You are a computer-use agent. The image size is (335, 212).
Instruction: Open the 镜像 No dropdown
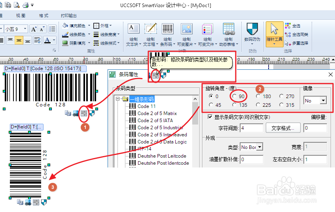(323, 100)
